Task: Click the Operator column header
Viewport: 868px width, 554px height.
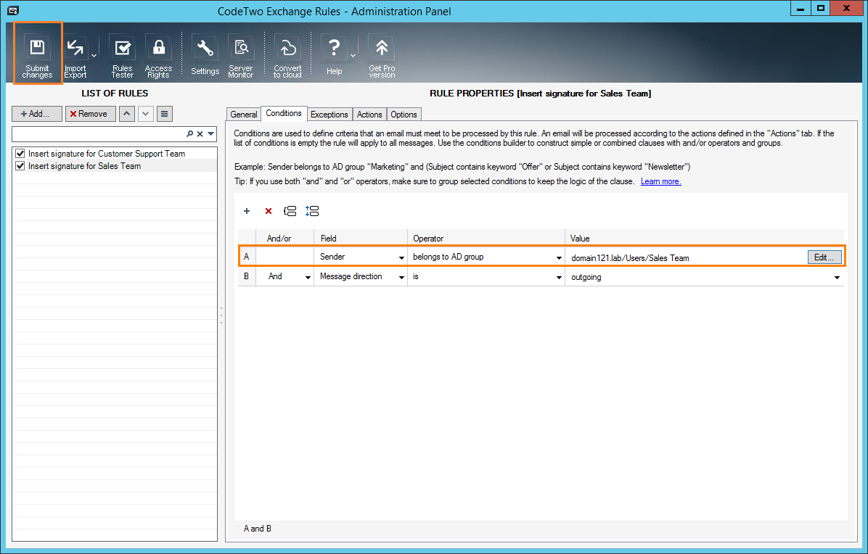Action: [486, 239]
